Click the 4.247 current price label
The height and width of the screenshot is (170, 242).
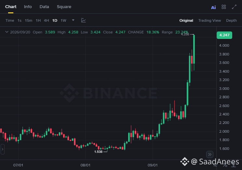click(x=224, y=35)
